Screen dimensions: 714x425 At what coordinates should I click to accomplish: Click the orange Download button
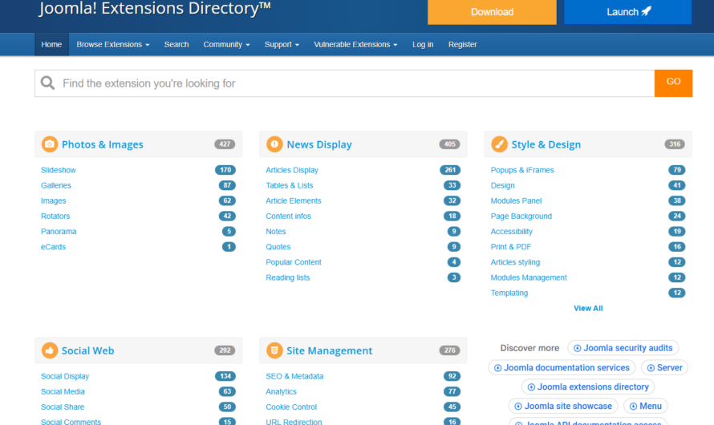492,12
